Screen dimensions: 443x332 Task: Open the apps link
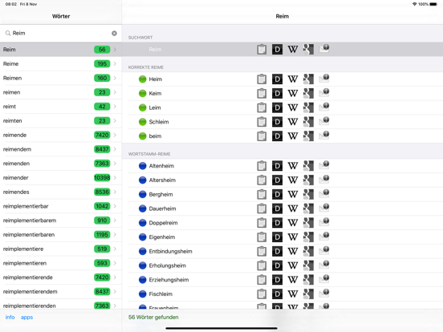pyautogui.click(x=26, y=317)
